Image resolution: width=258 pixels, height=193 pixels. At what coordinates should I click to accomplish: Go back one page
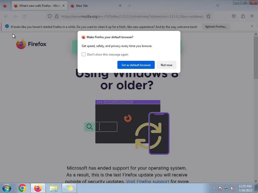[x=6, y=16]
